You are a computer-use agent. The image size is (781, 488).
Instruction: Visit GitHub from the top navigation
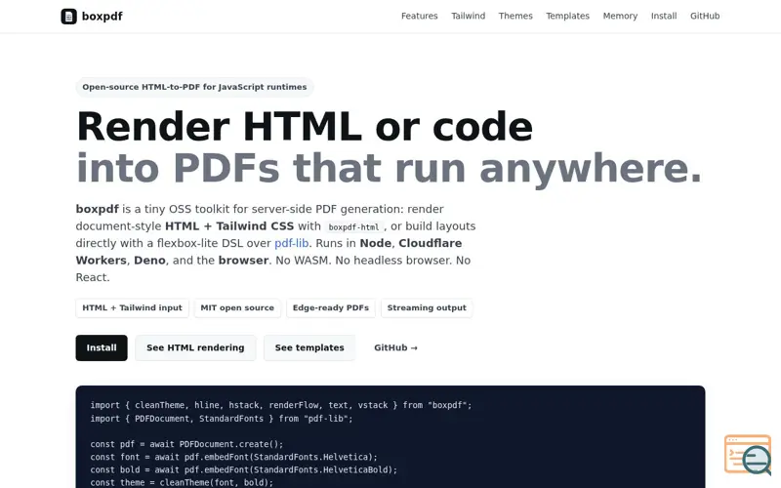pos(705,16)
